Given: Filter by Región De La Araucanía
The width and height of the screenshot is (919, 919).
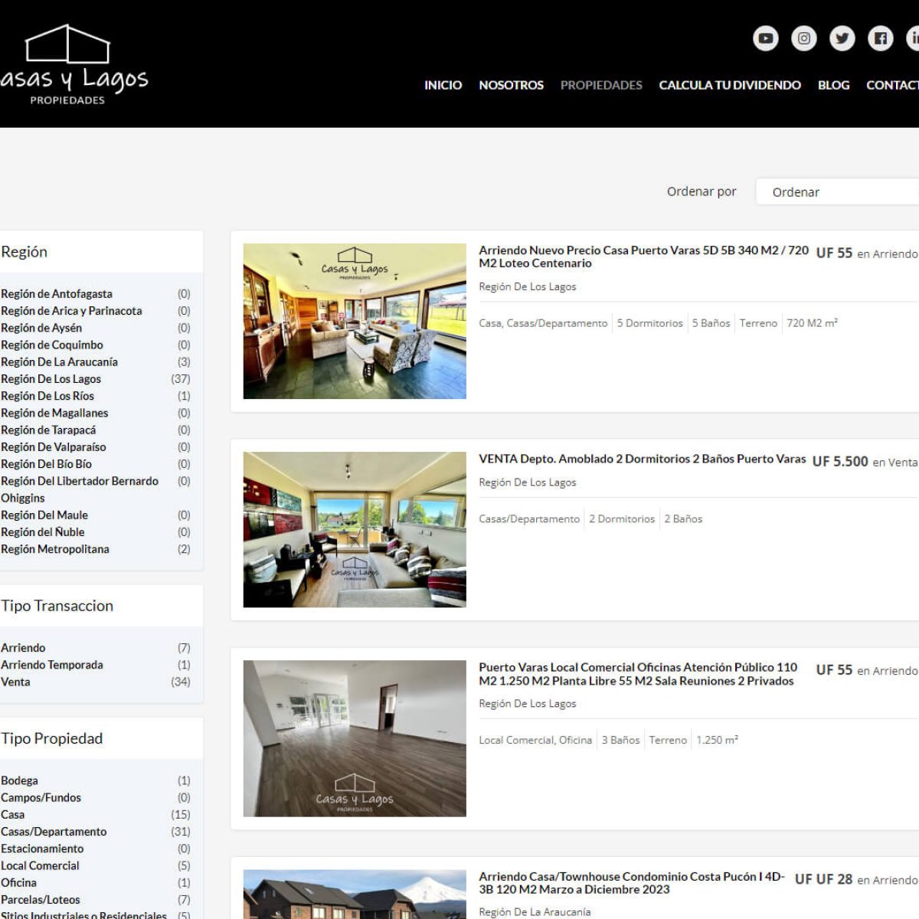Looking at the screenshot, I should pyautogui.click(x=59, y=362).
